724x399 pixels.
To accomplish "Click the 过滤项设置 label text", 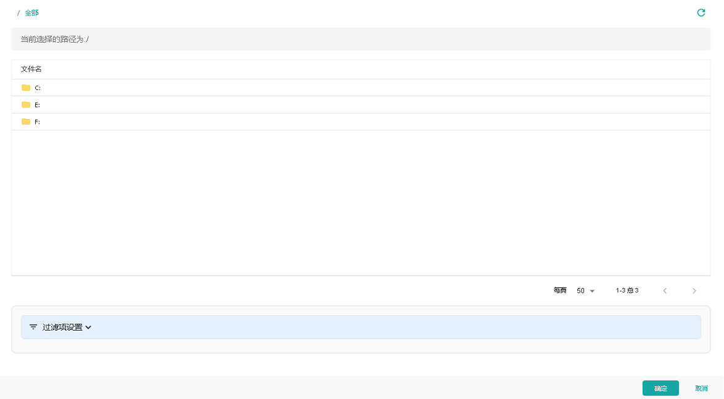I will (x=62, y=327).
